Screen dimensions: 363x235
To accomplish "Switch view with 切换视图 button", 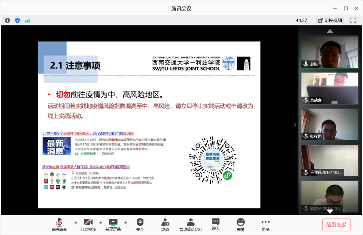I will point(330,21).
